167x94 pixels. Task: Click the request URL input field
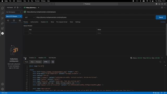[x=95, y=17]
